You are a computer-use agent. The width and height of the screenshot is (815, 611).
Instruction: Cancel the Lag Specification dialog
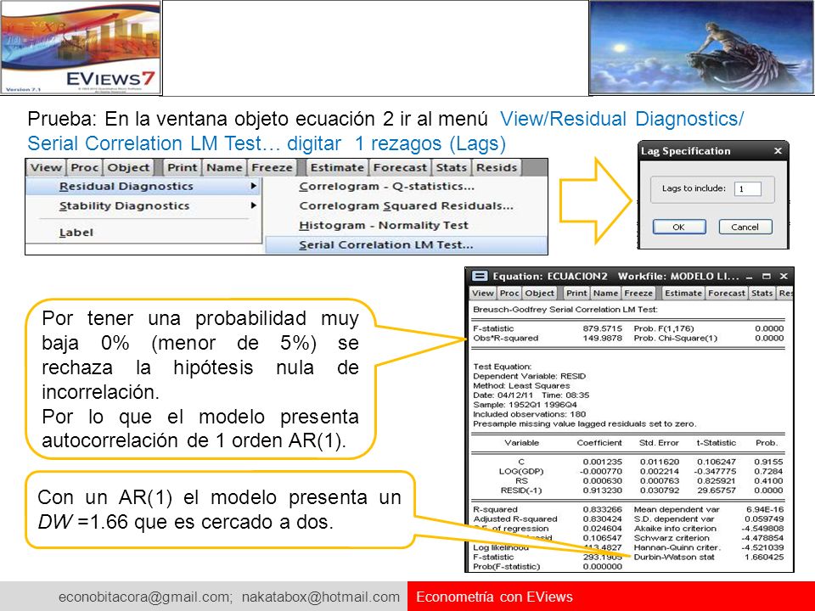(745, 227)
